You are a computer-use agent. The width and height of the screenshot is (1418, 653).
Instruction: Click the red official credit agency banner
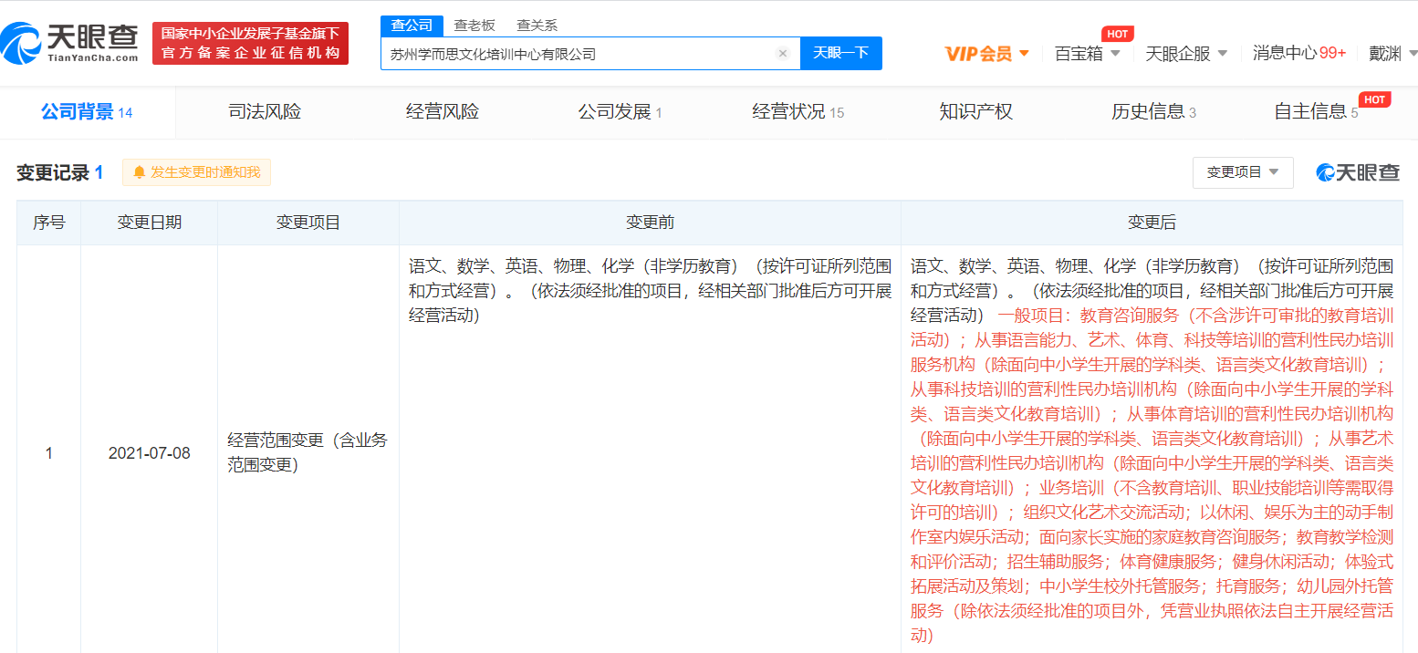click(250, 44)
